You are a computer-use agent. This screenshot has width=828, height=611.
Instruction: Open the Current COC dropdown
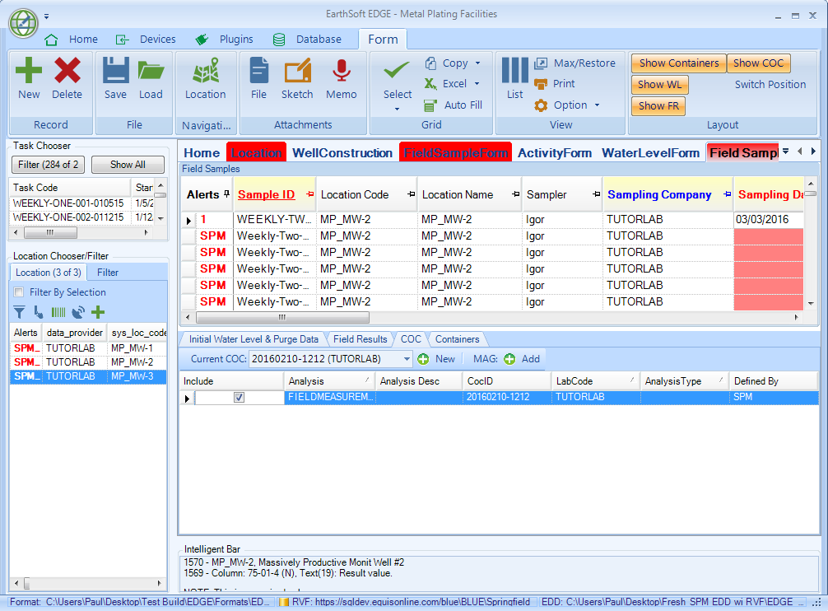coord(407,359)
